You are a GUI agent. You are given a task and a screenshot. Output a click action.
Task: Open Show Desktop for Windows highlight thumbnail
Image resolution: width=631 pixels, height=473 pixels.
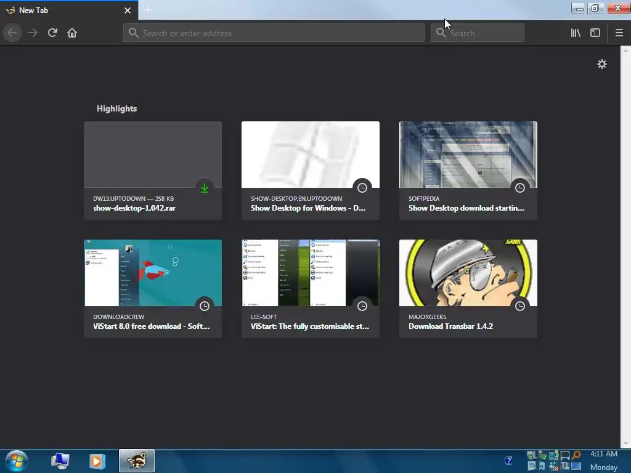click(311, 155)
